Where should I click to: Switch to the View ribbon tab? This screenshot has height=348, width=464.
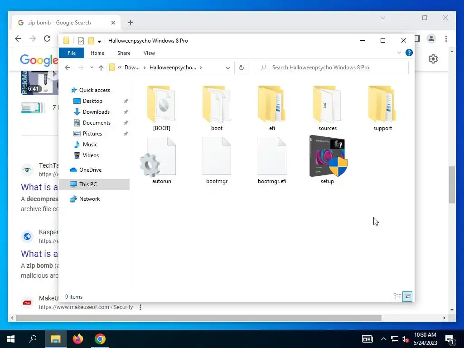149,53
